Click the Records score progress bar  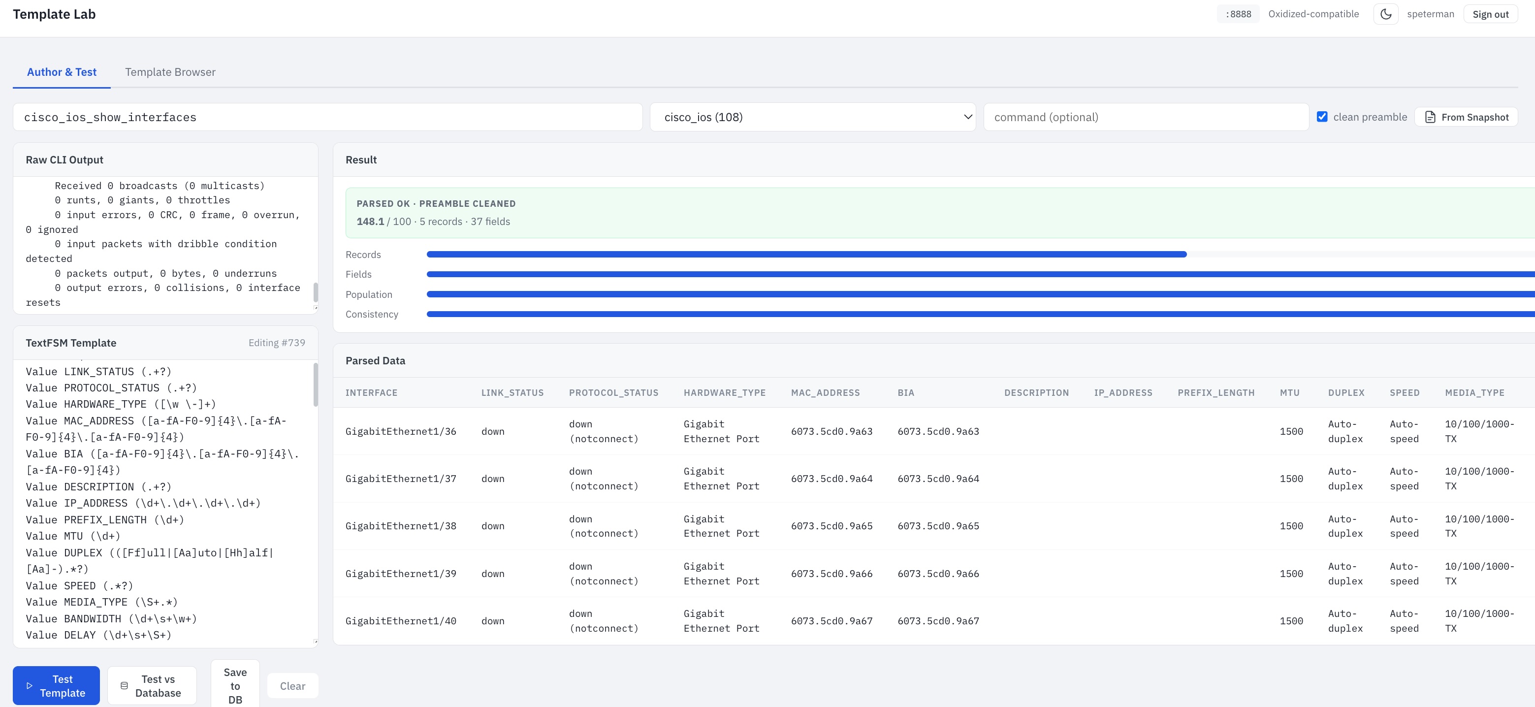[981, 255]
